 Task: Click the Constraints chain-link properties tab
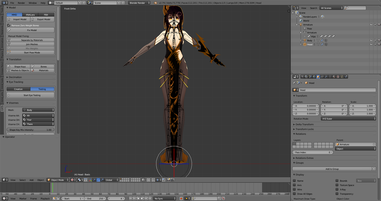tap(322, 77)
